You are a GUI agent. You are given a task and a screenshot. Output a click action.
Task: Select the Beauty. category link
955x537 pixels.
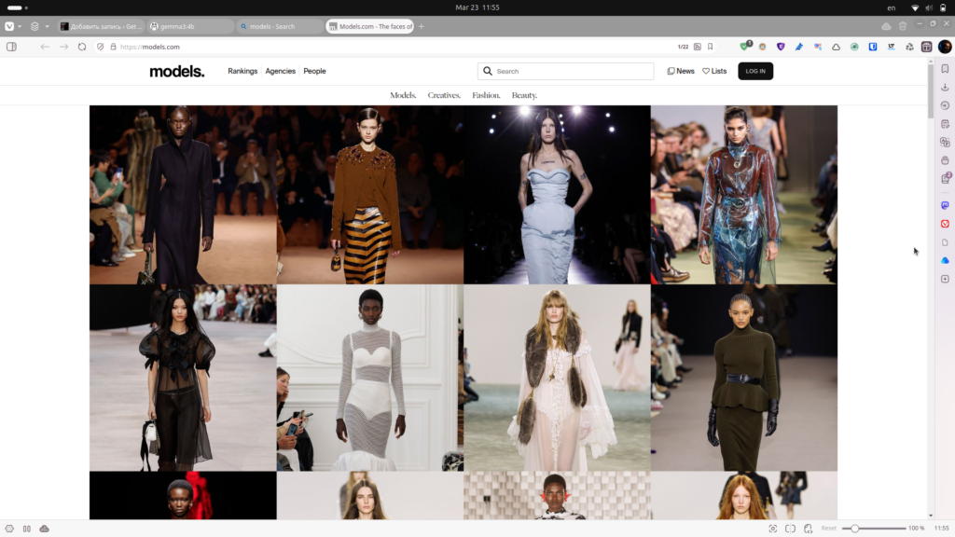coord(524,95)
